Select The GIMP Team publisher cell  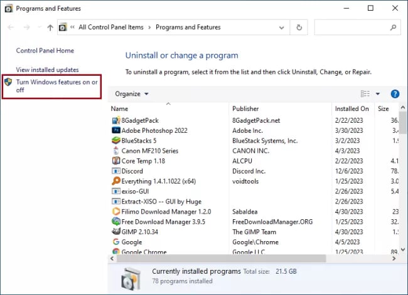(254, 232)
